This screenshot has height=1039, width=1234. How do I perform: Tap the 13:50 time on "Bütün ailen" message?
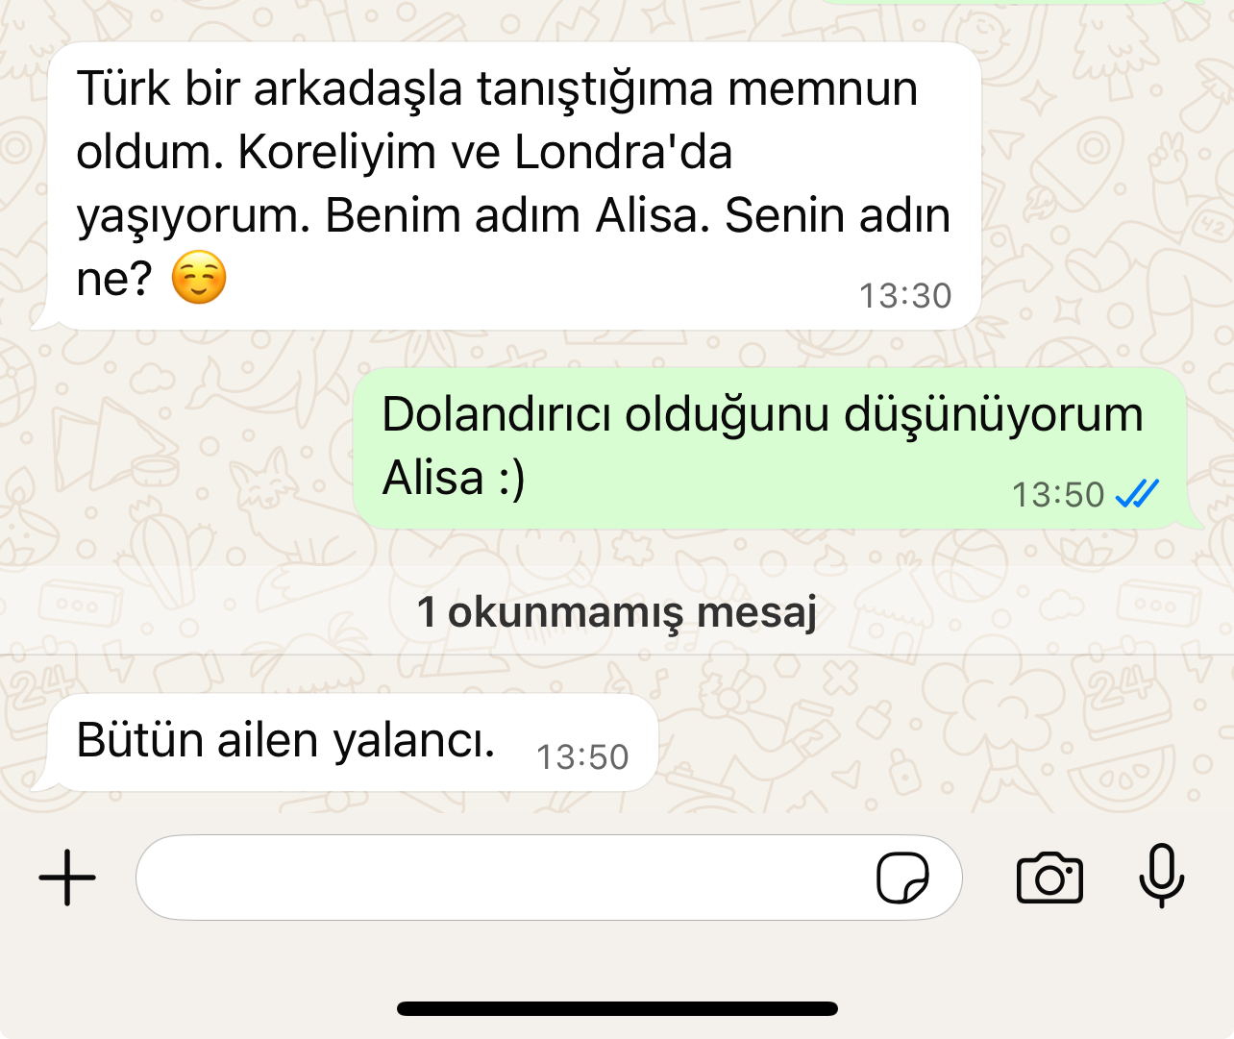582,757
